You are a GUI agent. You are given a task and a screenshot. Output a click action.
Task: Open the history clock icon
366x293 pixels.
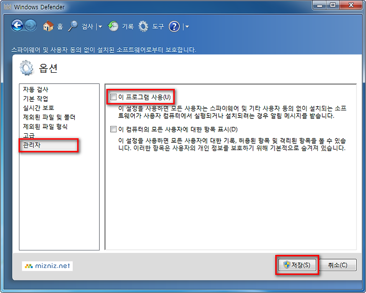coord(113,26)
